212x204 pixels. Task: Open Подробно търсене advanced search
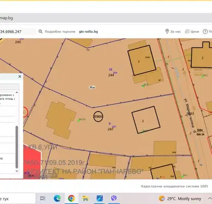point(60,32)
